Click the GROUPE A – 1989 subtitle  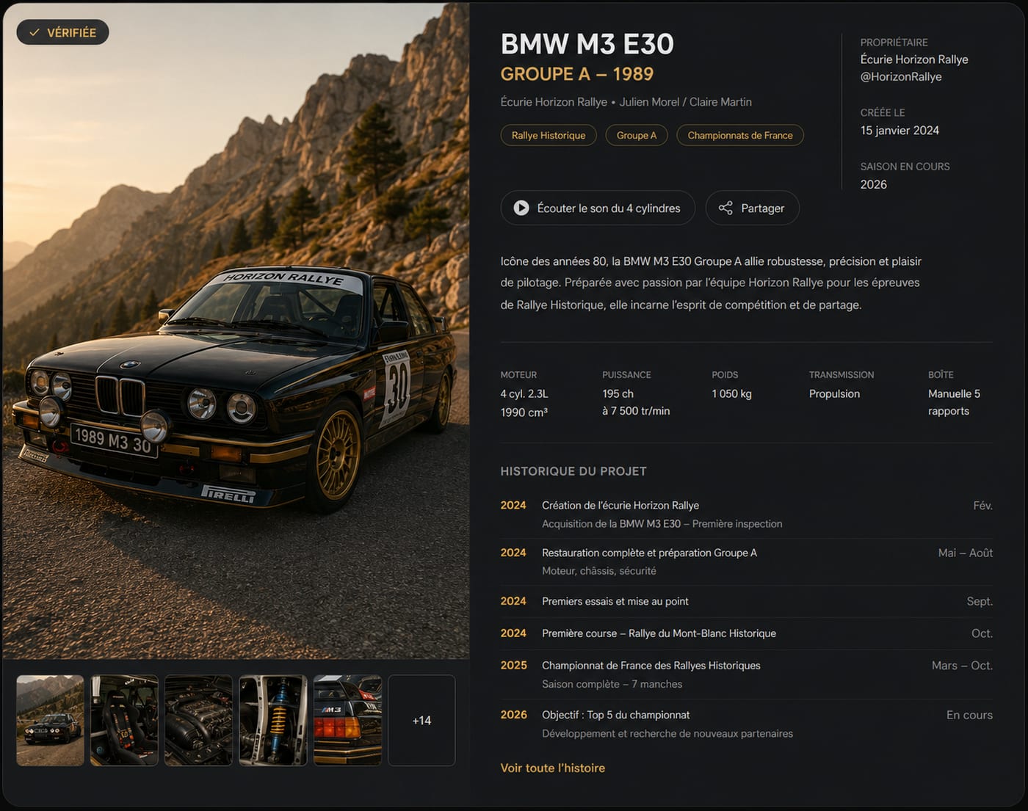pyautogui.click(x=577, y=74)
